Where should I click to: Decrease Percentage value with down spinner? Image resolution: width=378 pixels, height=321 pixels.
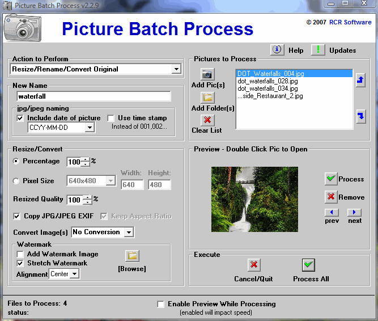(x=86, y=164)
